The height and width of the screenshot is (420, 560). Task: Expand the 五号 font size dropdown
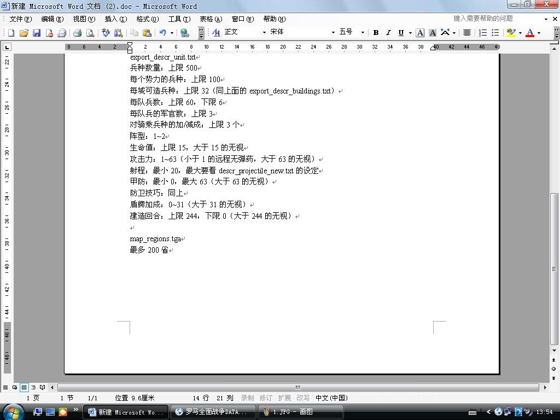click(x=363, y=33)
